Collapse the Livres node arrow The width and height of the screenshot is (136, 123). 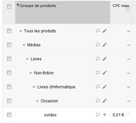pyautogui.click(x=27, y=59)
